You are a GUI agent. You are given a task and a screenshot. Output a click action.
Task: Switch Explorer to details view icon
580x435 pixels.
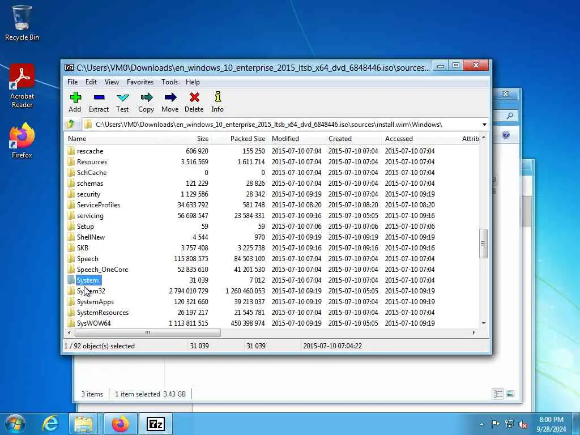(498, 394)
